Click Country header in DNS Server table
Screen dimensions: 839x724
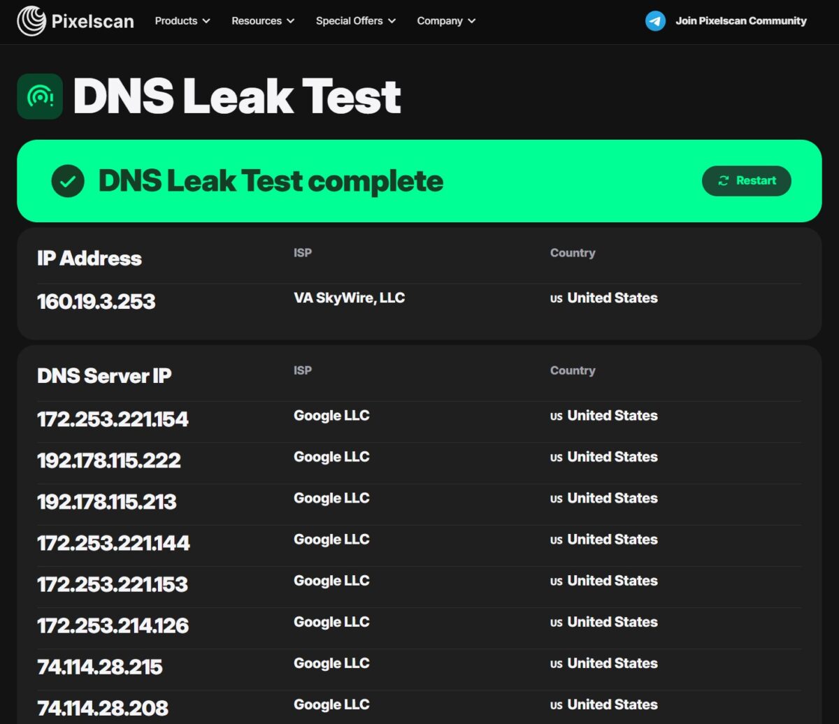(573, 370)
